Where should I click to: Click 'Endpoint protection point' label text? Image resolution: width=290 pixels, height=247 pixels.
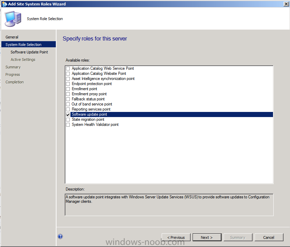[x=92, y=84]
